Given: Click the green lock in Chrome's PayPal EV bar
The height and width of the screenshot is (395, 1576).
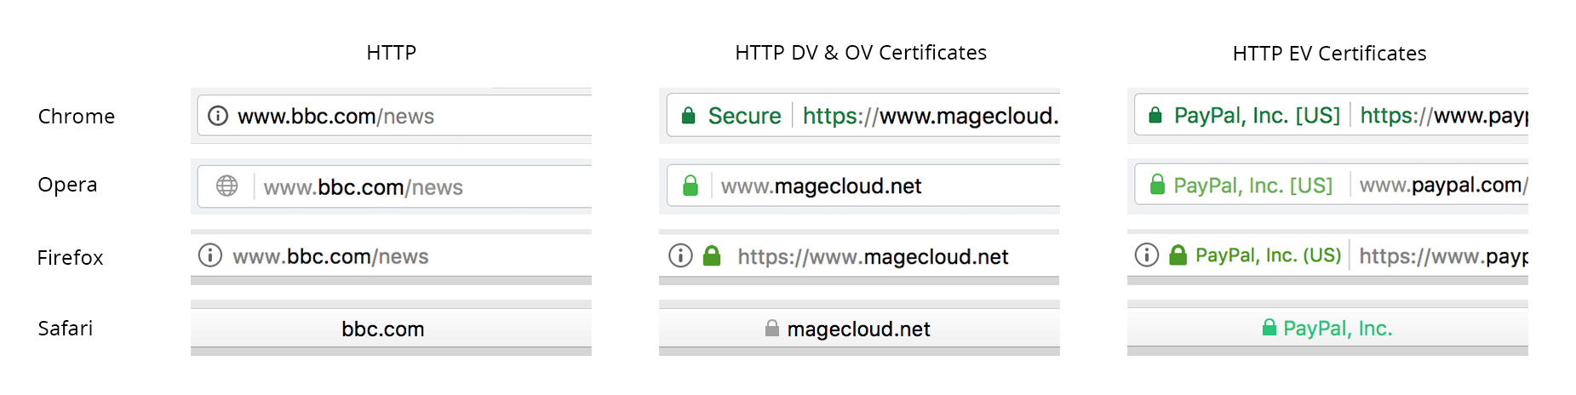Looking at the screenshot, I should 1155,115.
